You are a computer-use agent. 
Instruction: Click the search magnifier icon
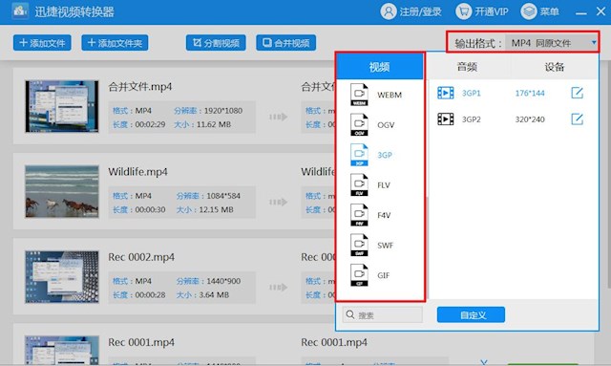pos(350,314)
